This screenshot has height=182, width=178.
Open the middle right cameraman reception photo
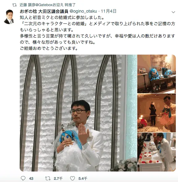(156, 113)
